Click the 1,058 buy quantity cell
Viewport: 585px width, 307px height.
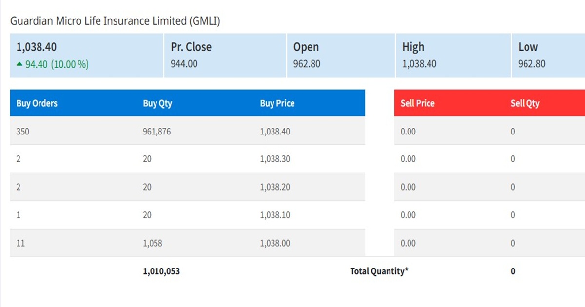(153, 243)
